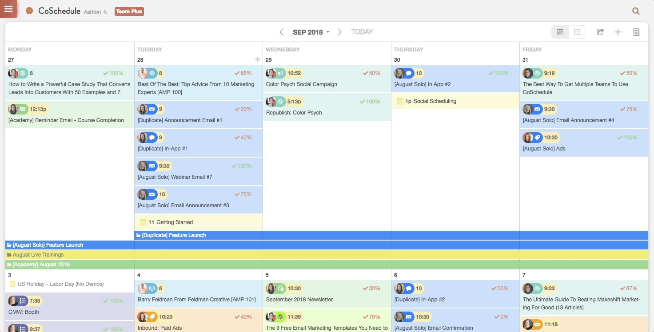Image resolution: width=654 pixels, height=332 pixels.
Task: Open Barry Feldman AMP 101 card
Action: pos(198,294)
